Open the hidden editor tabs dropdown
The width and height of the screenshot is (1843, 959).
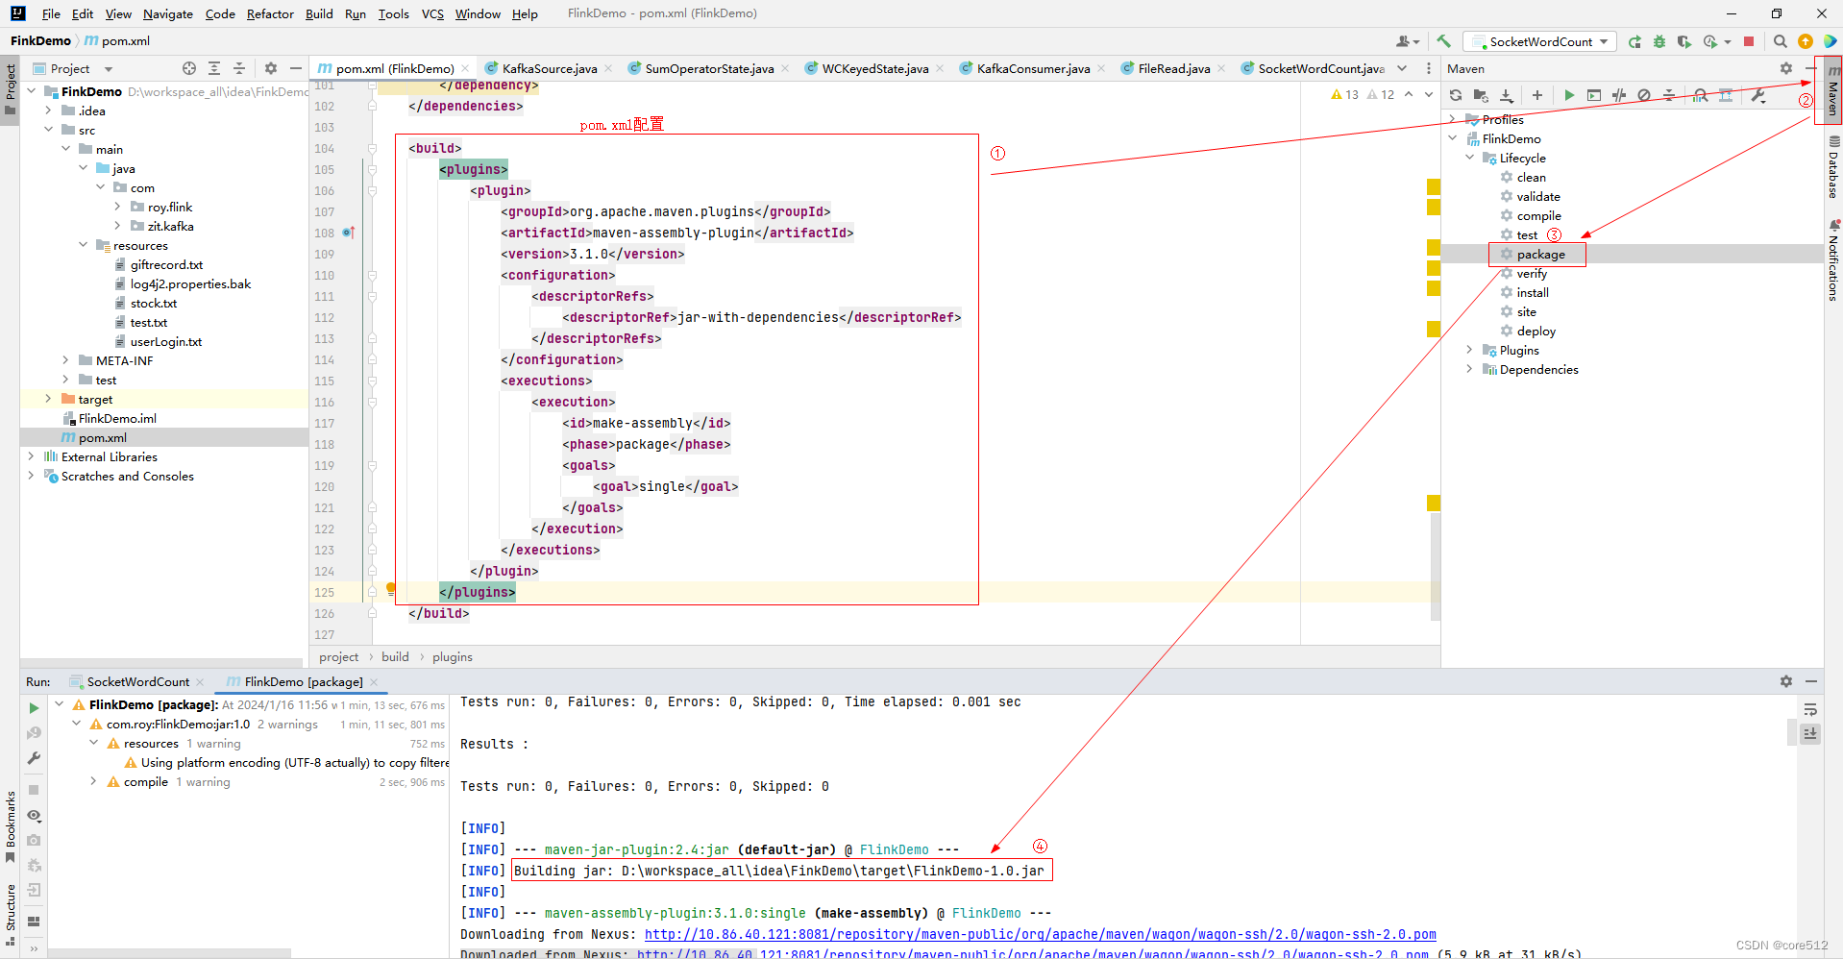pos(1402,68)
